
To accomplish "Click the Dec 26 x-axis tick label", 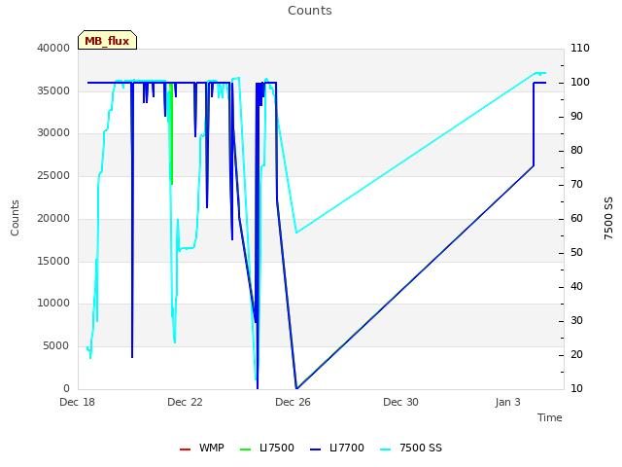I will click(293, 402).
